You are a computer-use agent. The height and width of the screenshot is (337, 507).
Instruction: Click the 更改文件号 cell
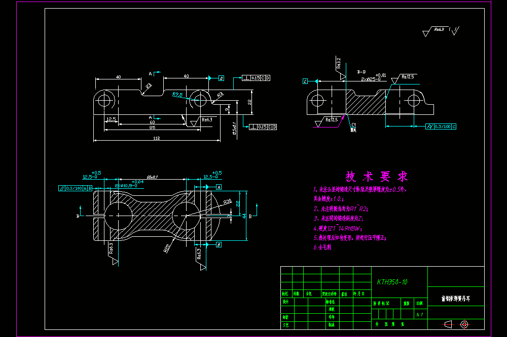point(330,294)
